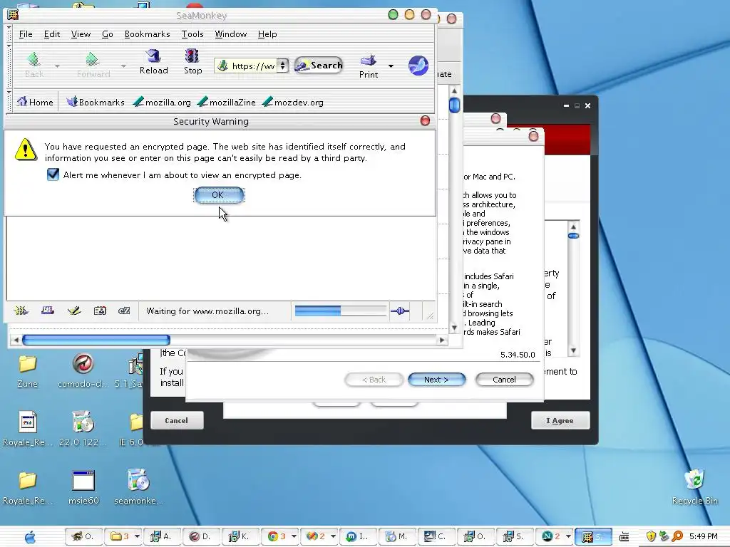Open the File menu
This screenshot has width=730, height=547.
coord(26,34)
